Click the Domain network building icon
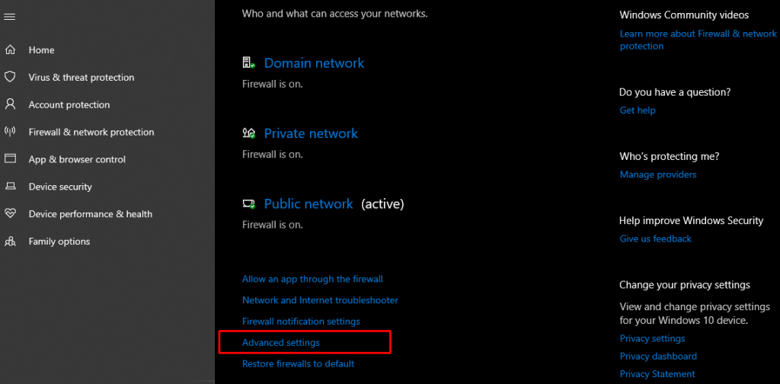Screen dimensions: 780x384 point(248,62)
